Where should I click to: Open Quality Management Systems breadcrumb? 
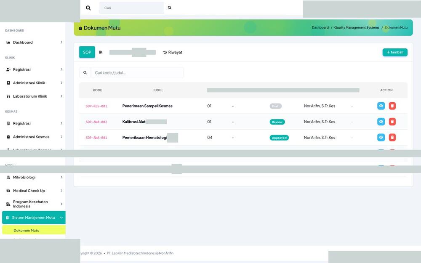tap(357, 28)
